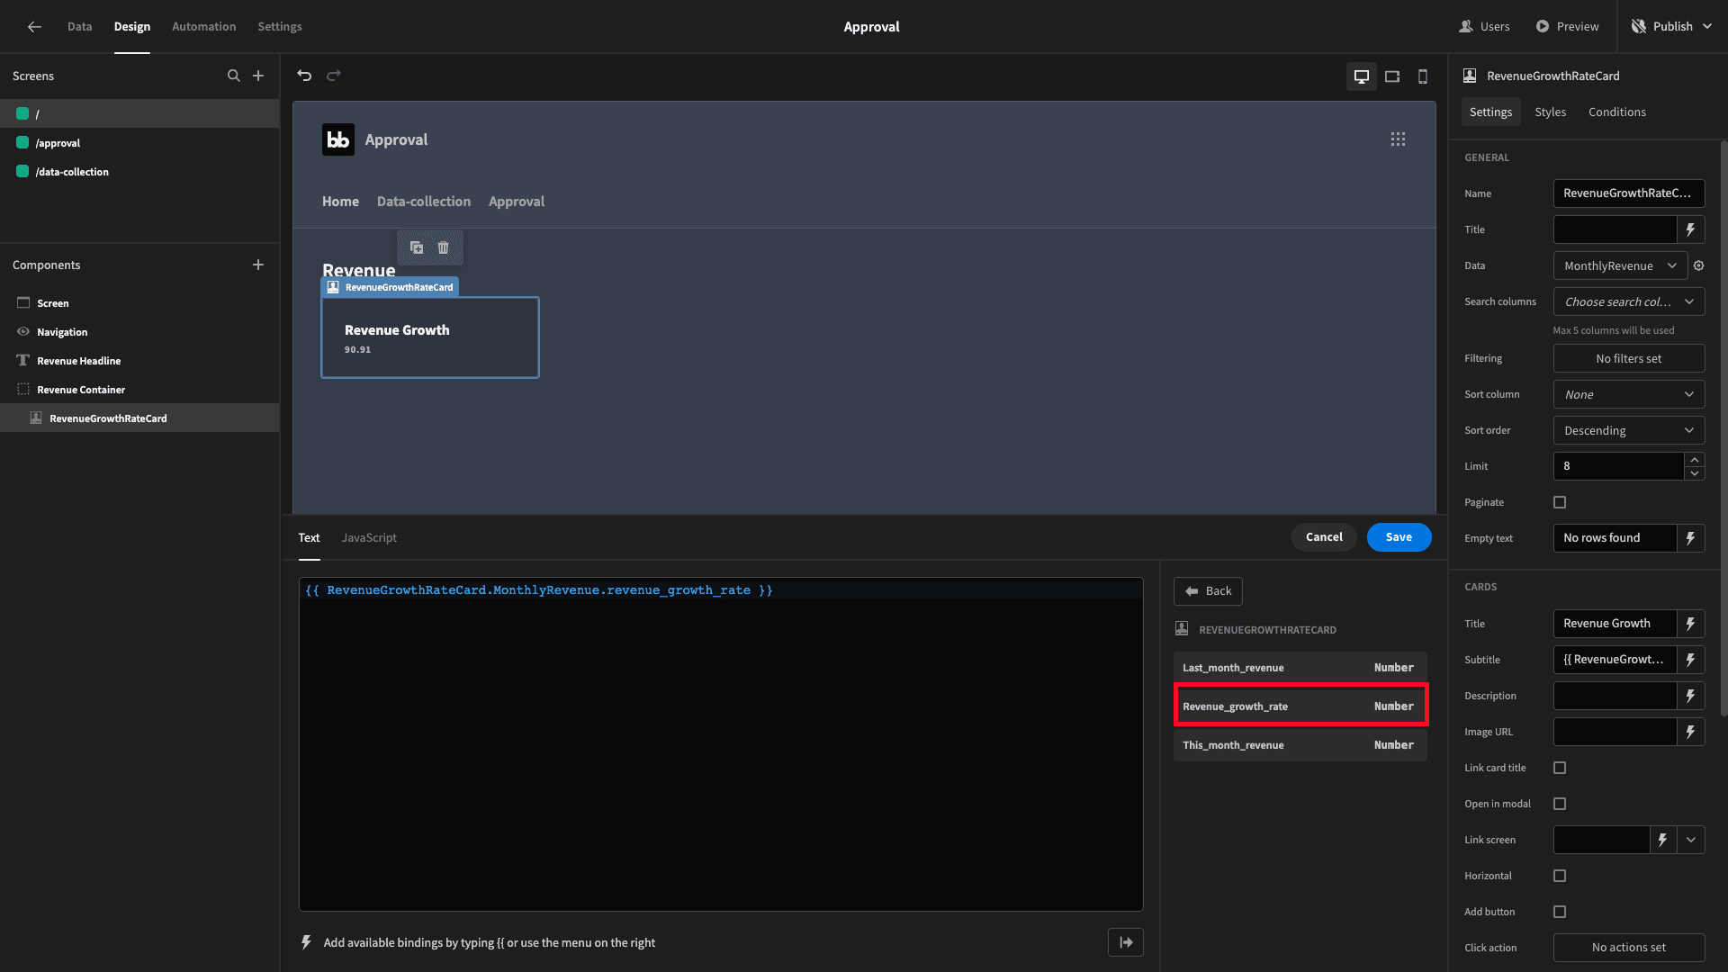Viewport: 1728px width, 972px height.
Task: Duplicate component icon above card
Action: coord(417,247)
